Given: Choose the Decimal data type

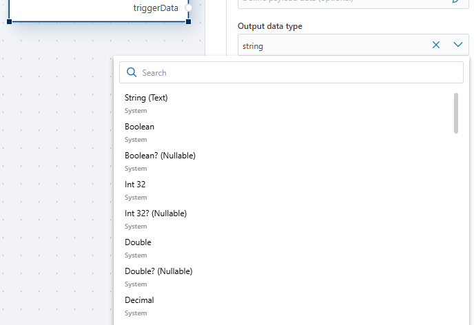Looking at the screenshot, I should tap(139, 300).
